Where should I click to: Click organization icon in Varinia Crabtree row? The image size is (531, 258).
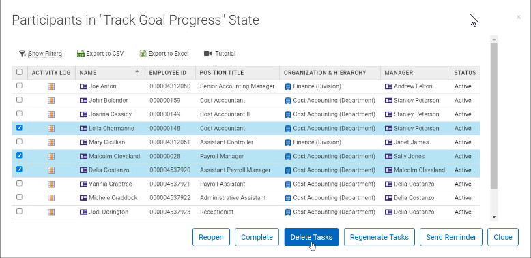288,184
